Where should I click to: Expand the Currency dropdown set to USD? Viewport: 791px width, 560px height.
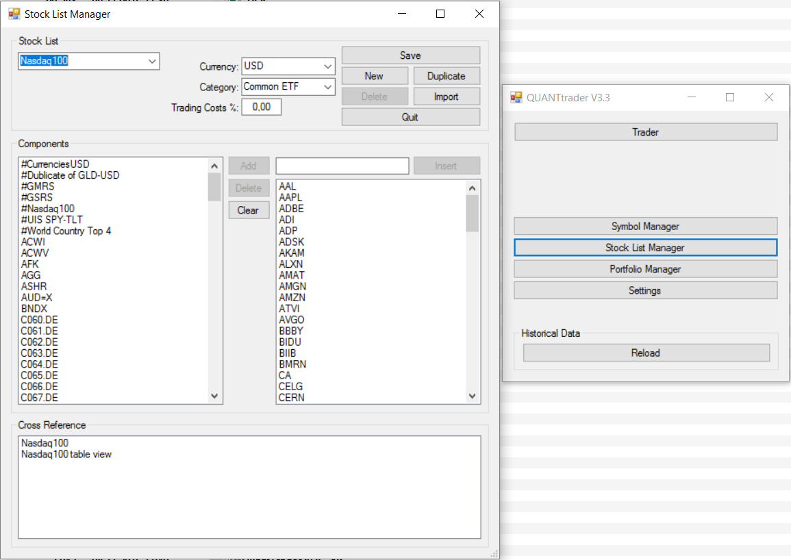327,66
